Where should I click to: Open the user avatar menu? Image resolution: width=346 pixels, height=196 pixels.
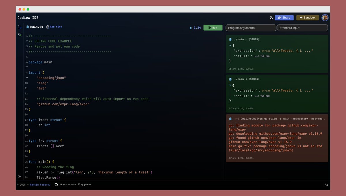click(x=325, y=18)
